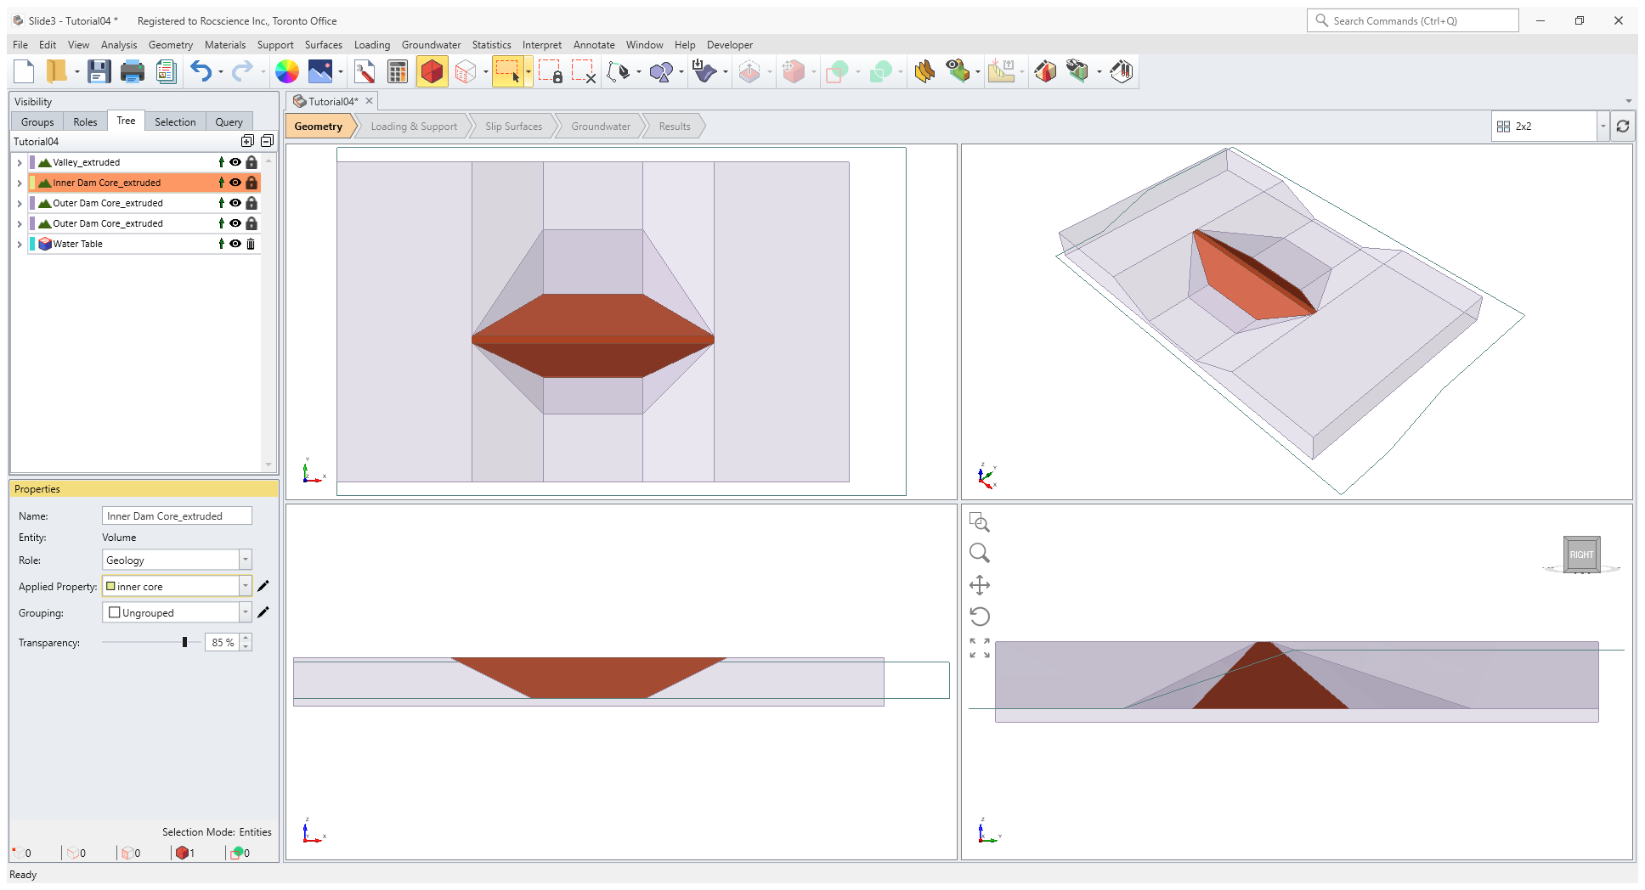1645x890 pixels.
Task: Open a file with the folder icon
Action: pos(56,72)
